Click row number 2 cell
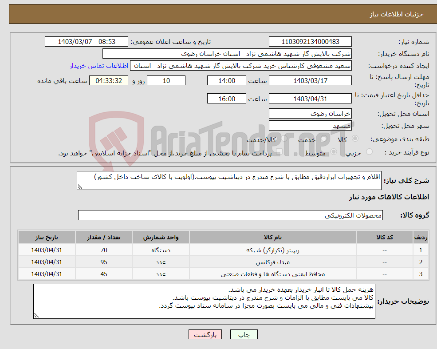This screenshot has height=349, width=437. [x=421, y=262]
